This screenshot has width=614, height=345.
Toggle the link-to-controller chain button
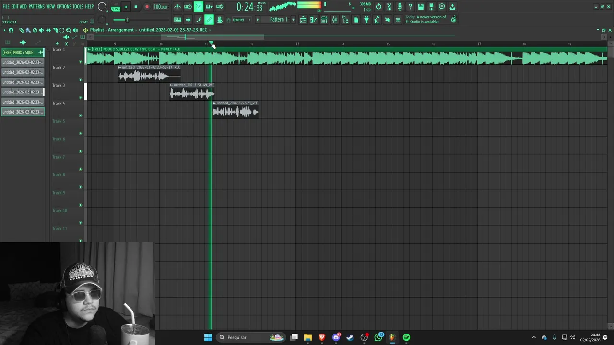(x=209, y=20)
